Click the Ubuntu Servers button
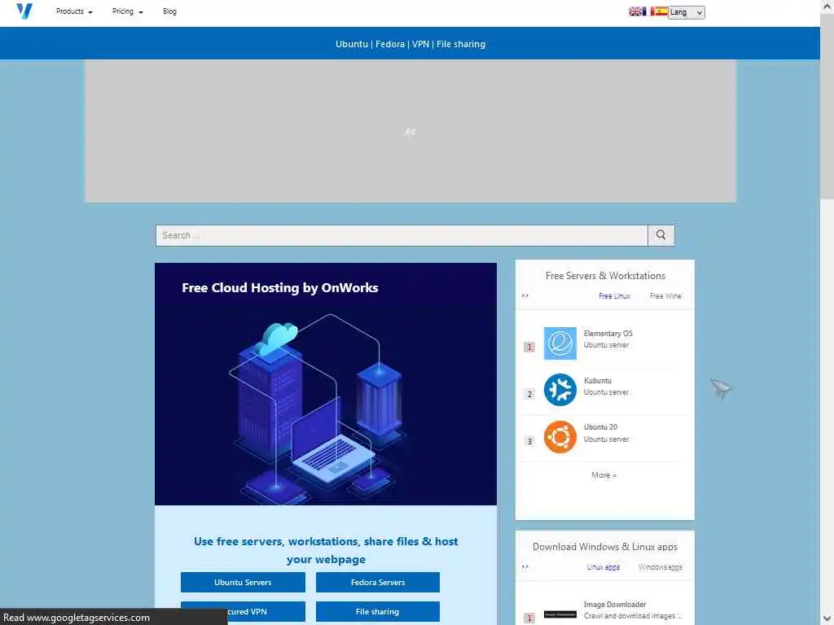 pyautogui.click(x=243, y=583)
